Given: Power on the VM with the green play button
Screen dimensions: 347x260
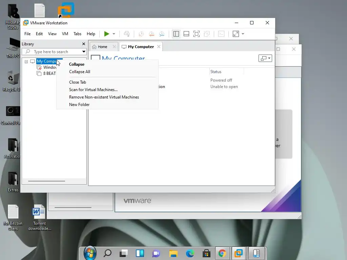Looking at the screenshot, I should pos(106,34).
